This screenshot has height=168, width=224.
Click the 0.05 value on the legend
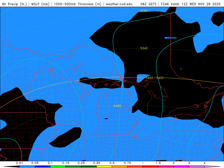pos(35,163)
